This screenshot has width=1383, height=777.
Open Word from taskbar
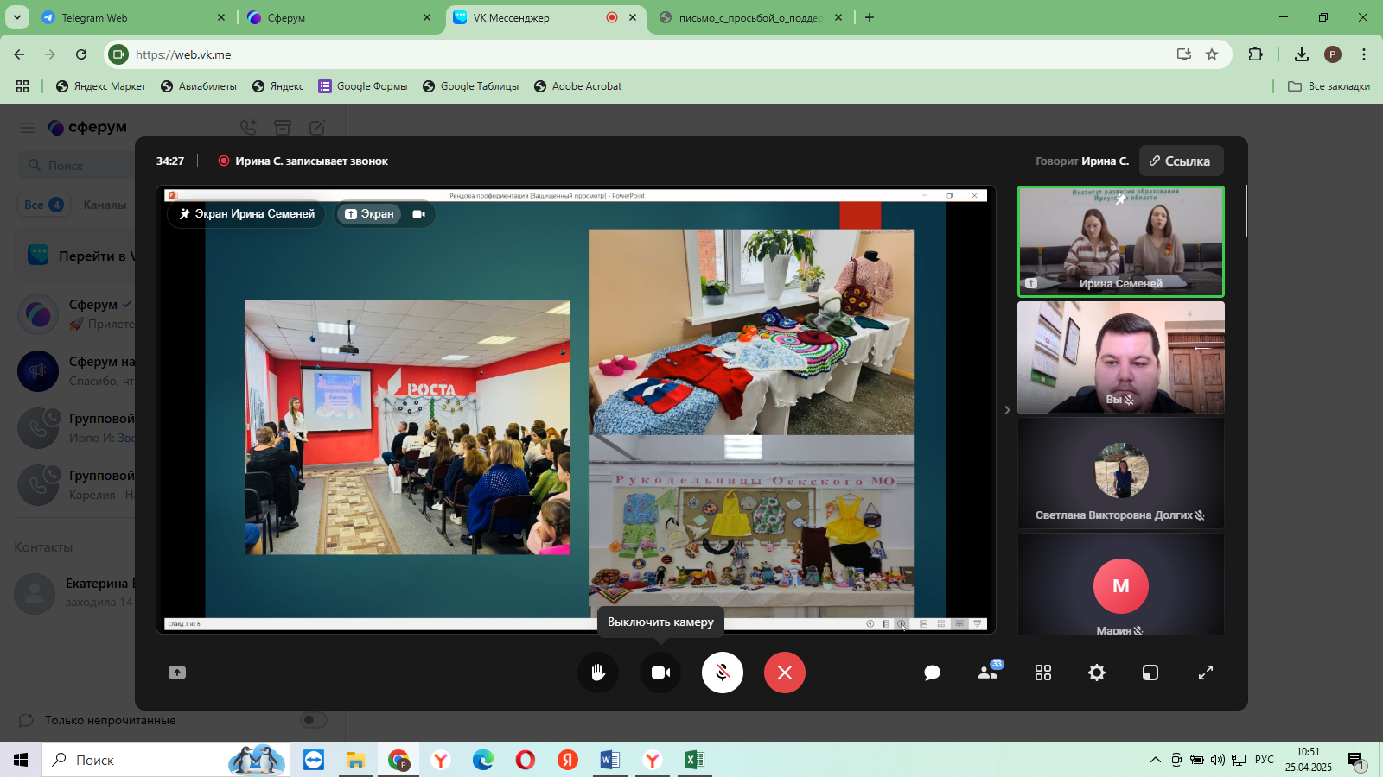tap(609, 760)
